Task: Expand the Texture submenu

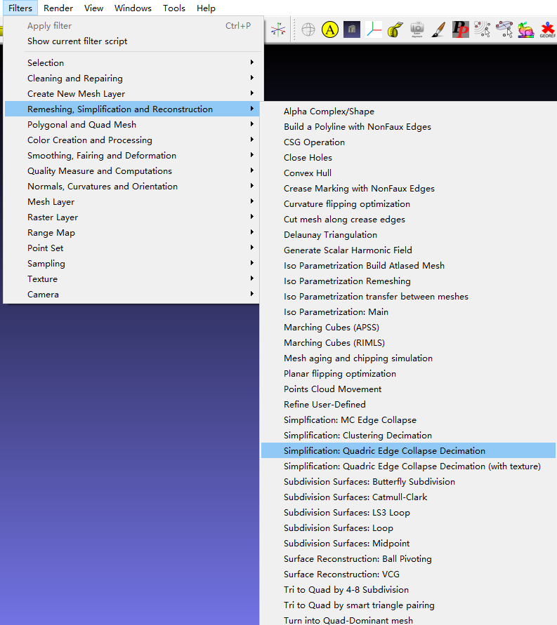Action: pyautogui.click(x=131, y=279)
